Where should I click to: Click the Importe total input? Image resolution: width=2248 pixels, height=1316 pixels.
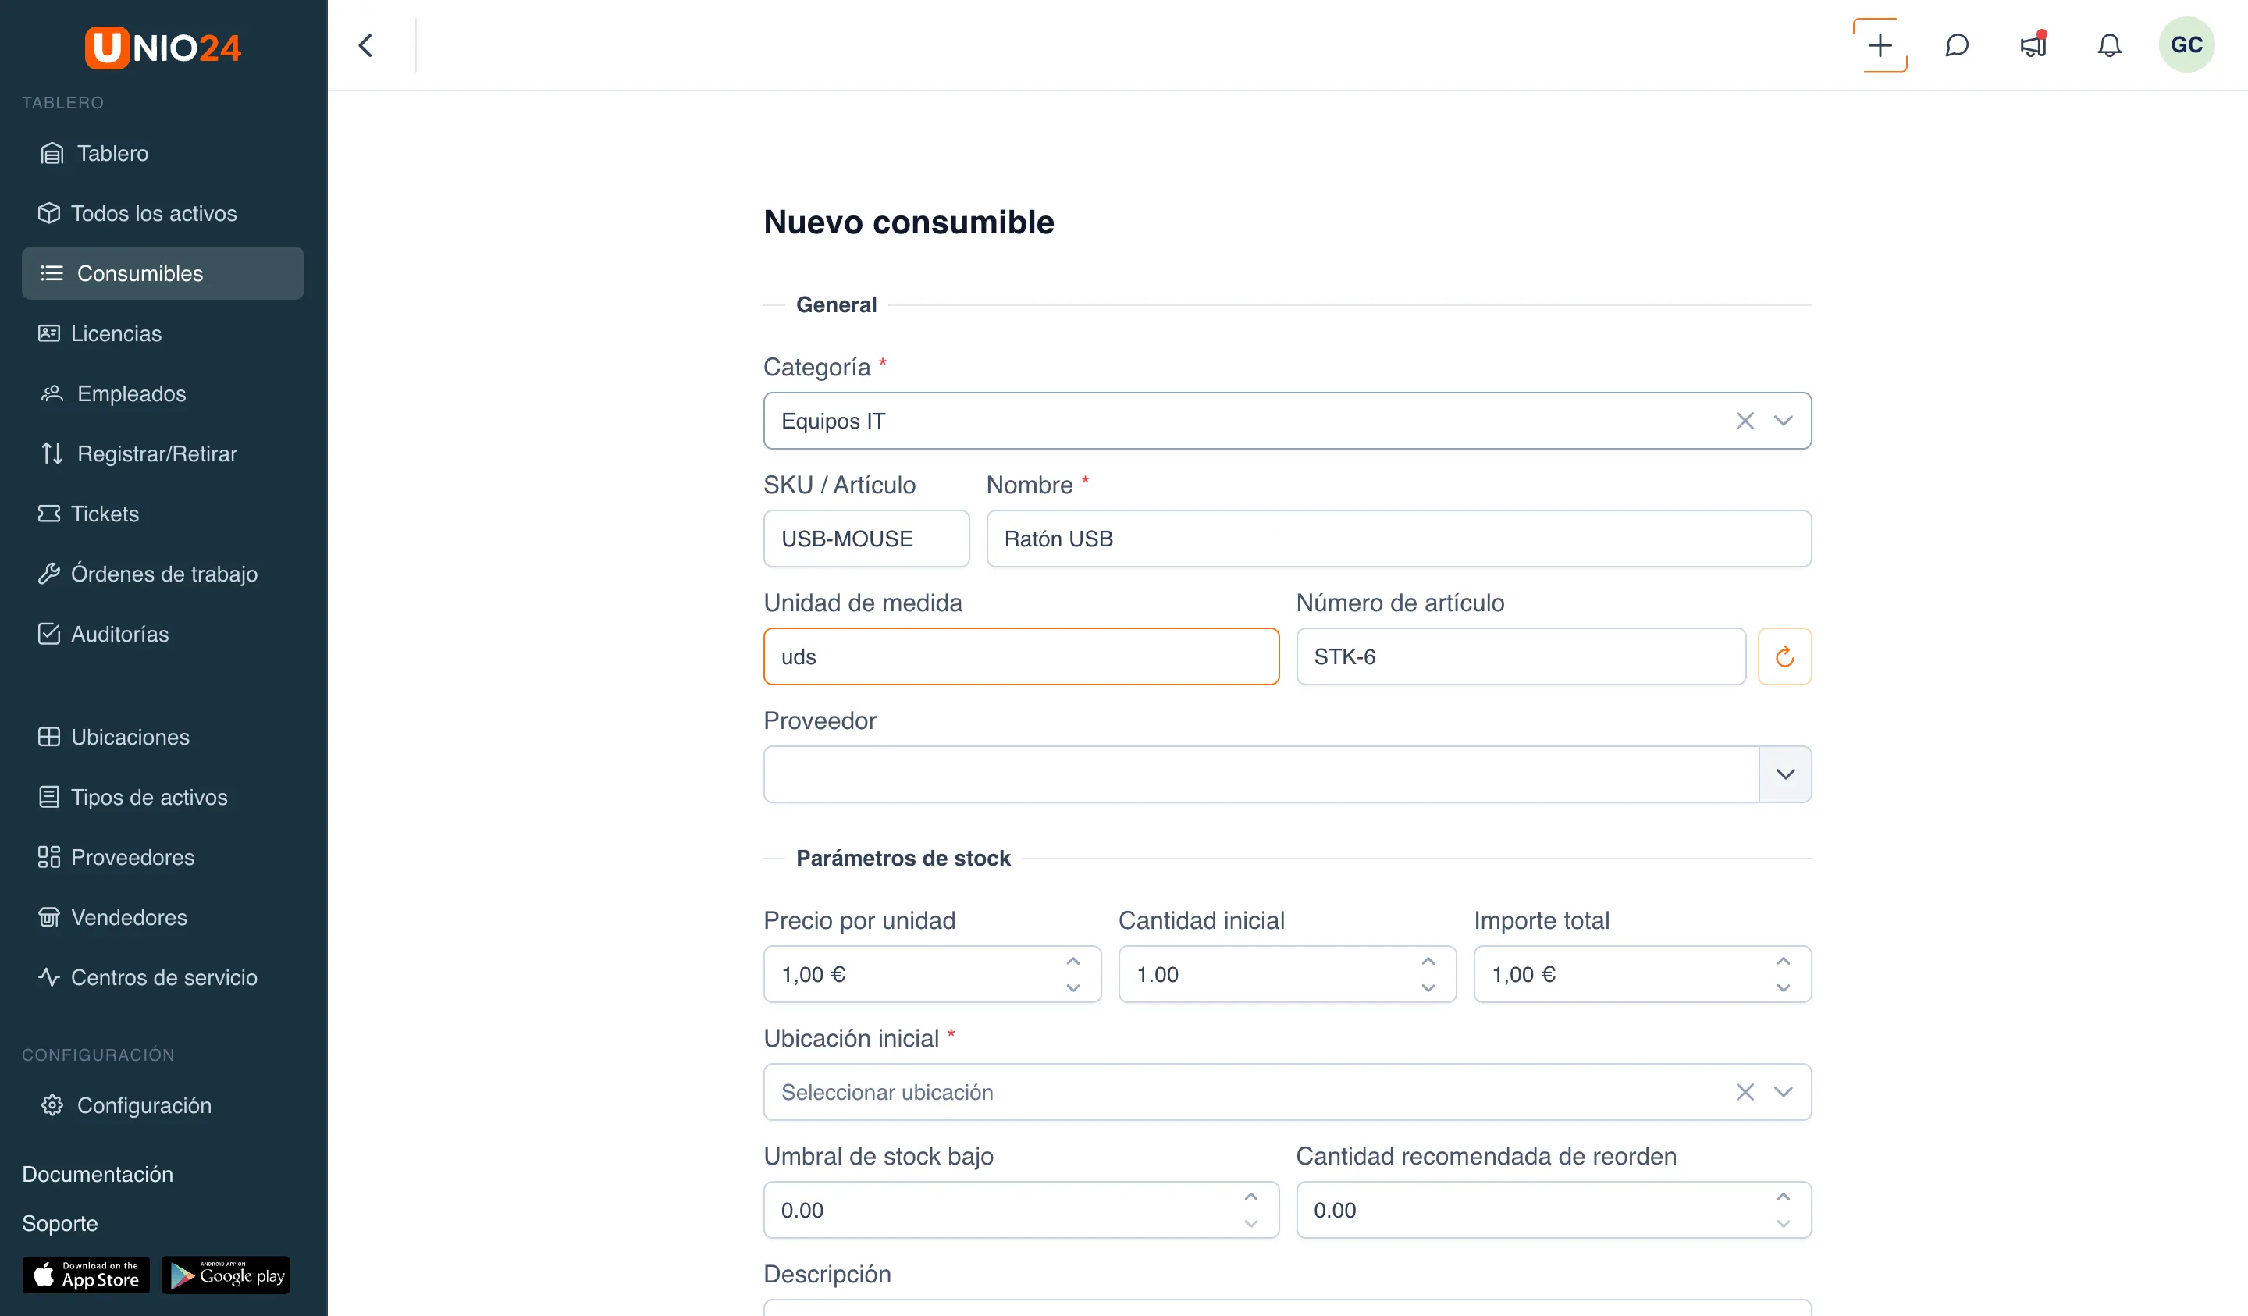[x=1642, y=974]
